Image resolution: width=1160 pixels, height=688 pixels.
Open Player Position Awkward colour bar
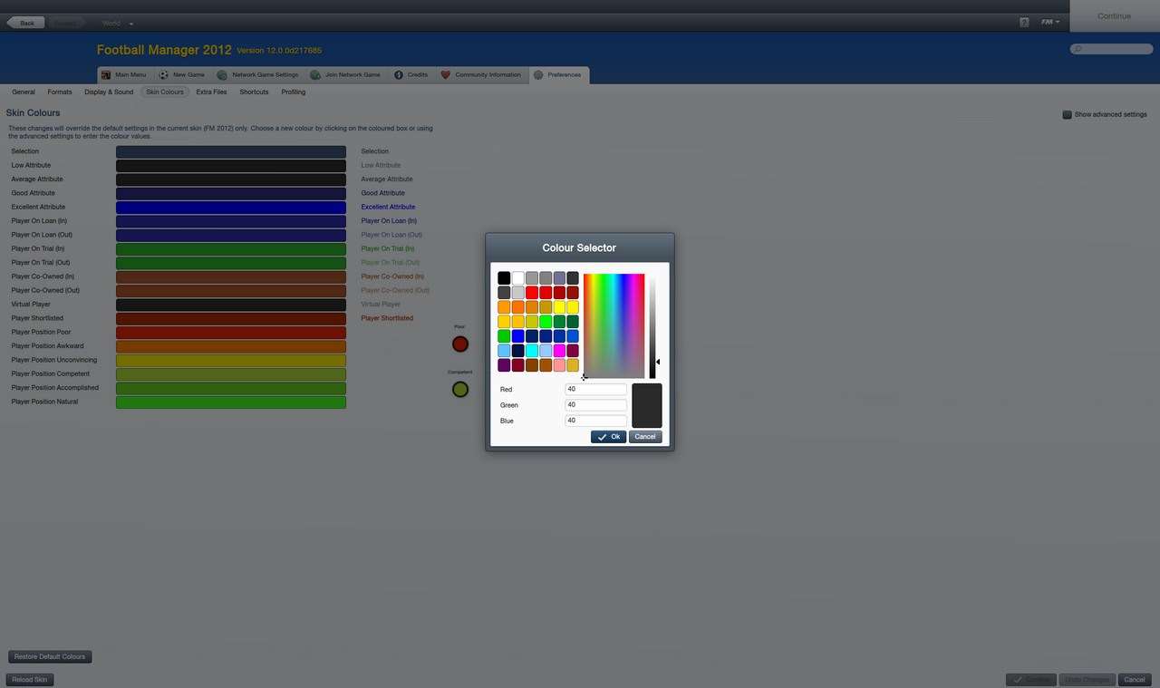(x=231, y=346)
